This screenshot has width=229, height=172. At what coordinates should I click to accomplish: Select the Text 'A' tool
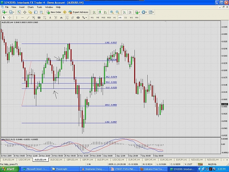[50, 18]
